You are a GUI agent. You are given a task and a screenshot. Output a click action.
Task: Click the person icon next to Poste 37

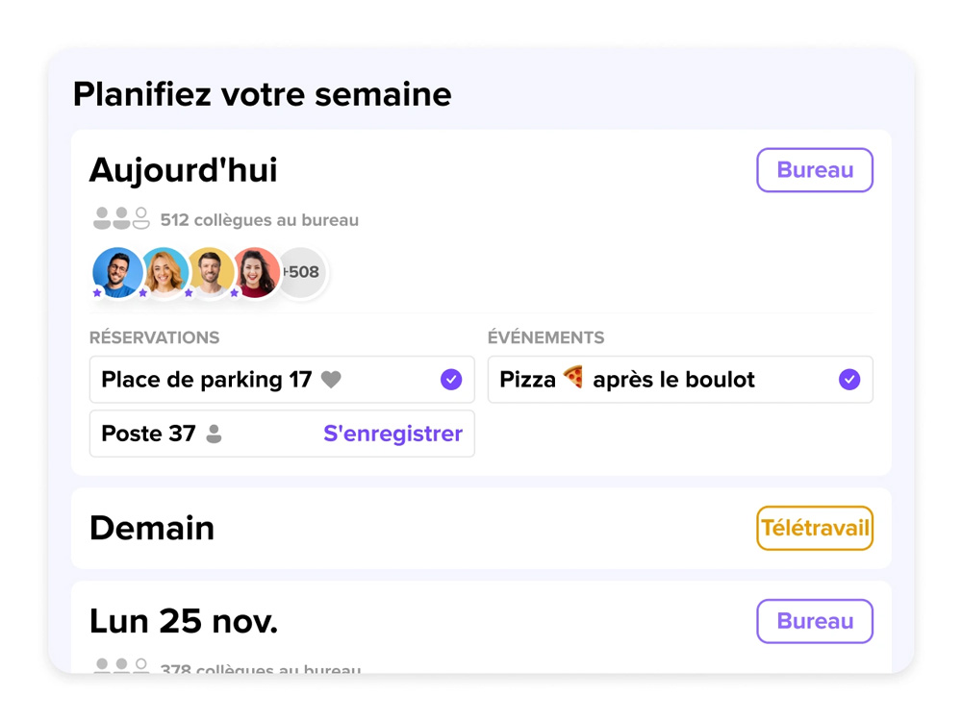[x=214, y=434]
